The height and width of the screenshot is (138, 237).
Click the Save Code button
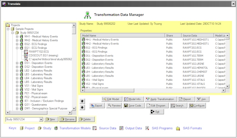[x=133, y=106]
